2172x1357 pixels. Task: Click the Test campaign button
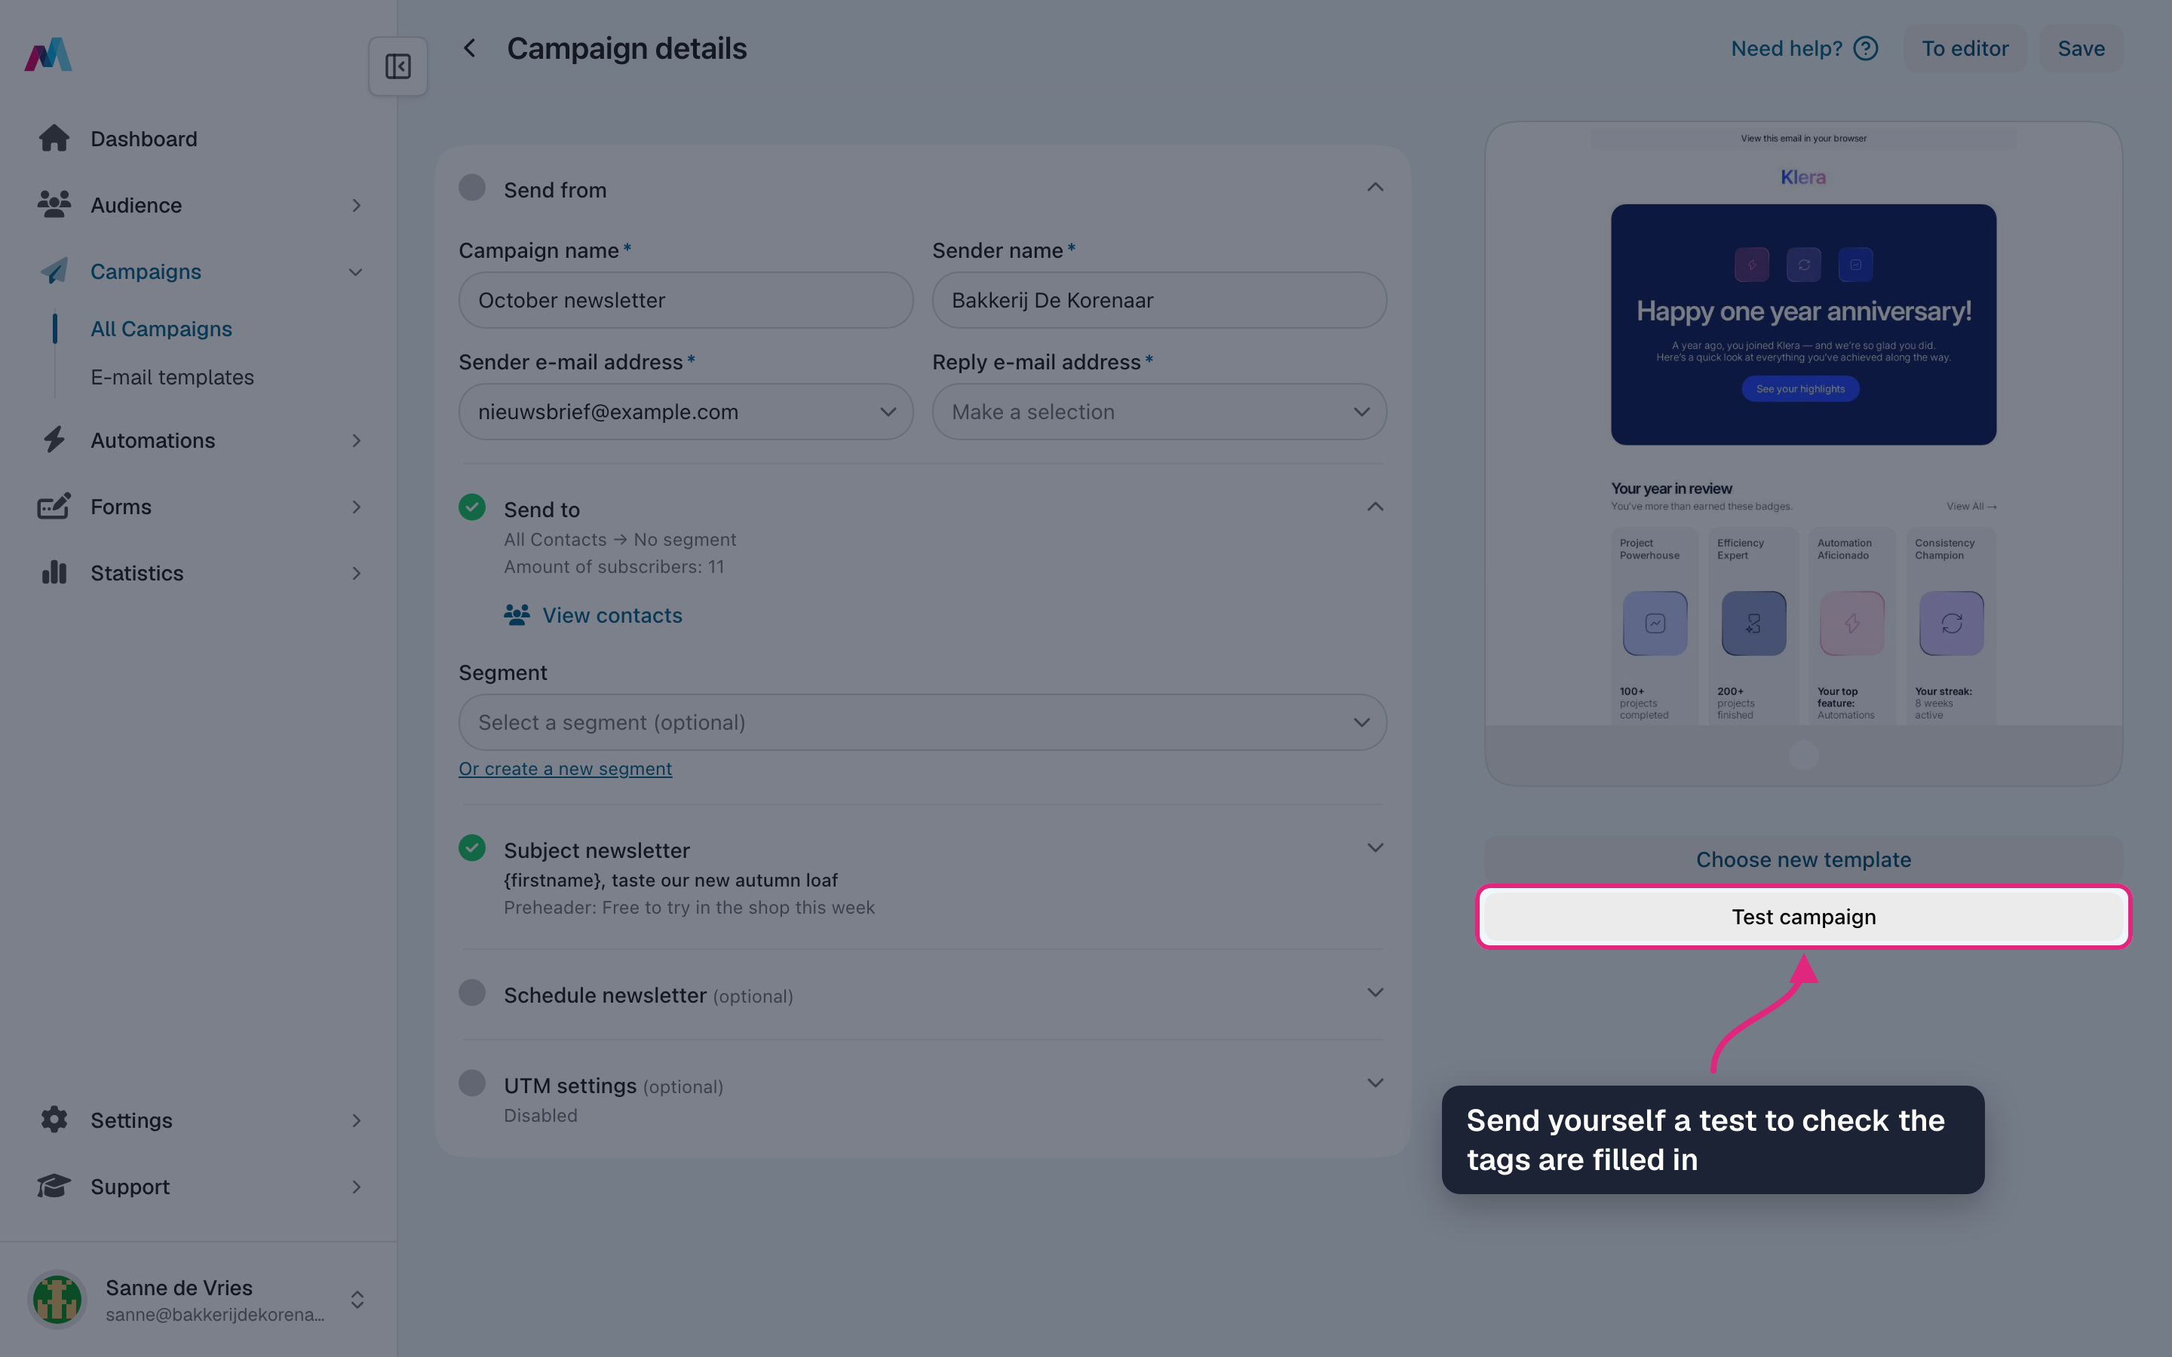click(1803, 916)
